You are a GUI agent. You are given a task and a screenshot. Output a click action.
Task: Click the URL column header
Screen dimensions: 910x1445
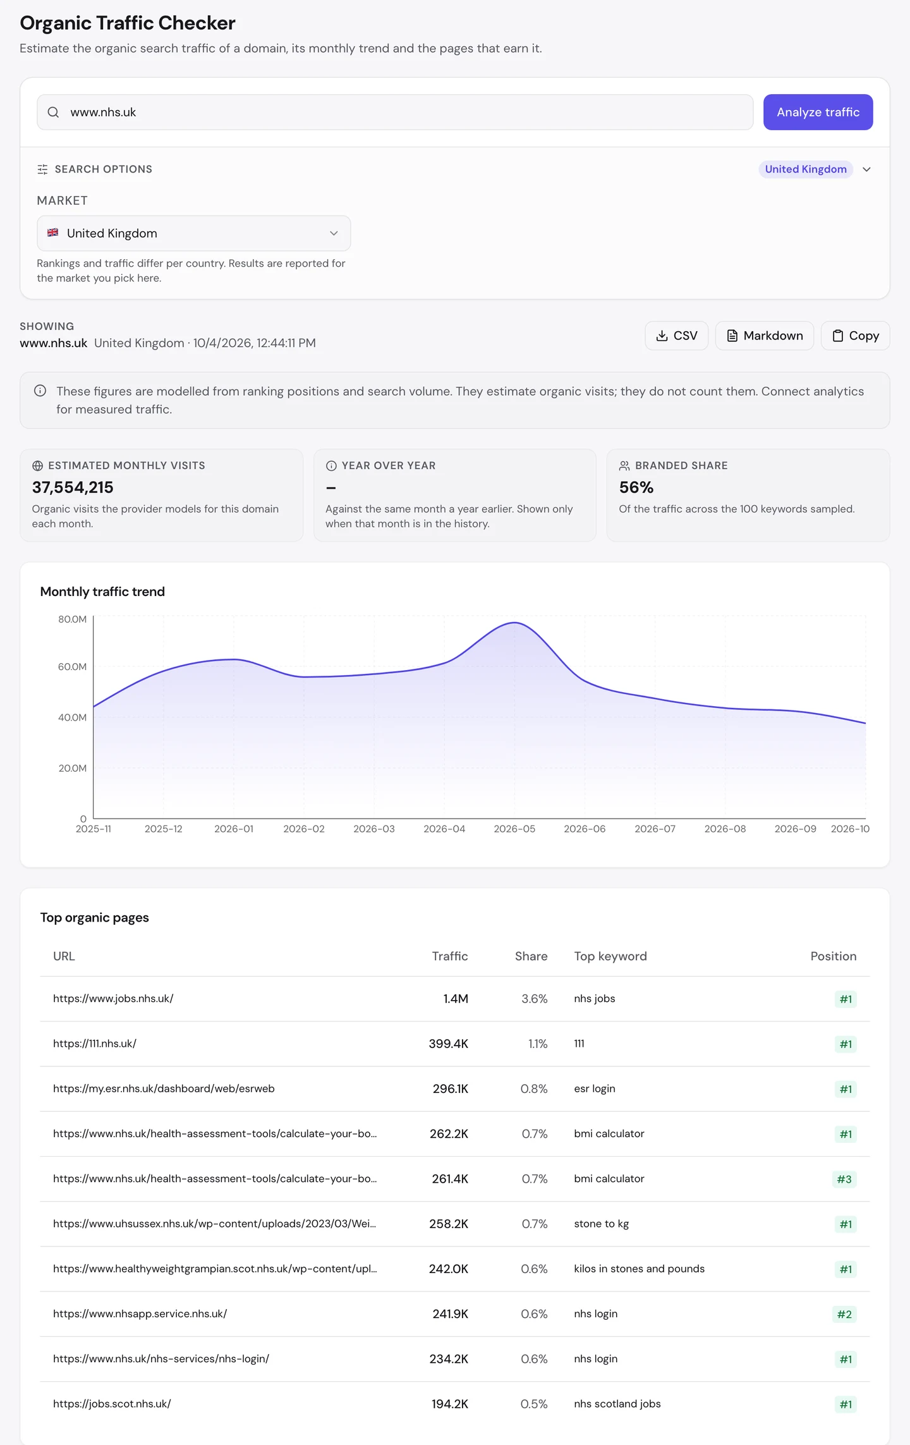click(x=64, y=956)
